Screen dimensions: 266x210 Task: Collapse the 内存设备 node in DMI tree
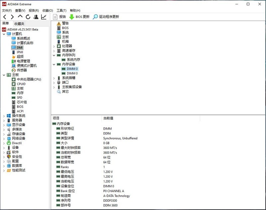[54, 64]
